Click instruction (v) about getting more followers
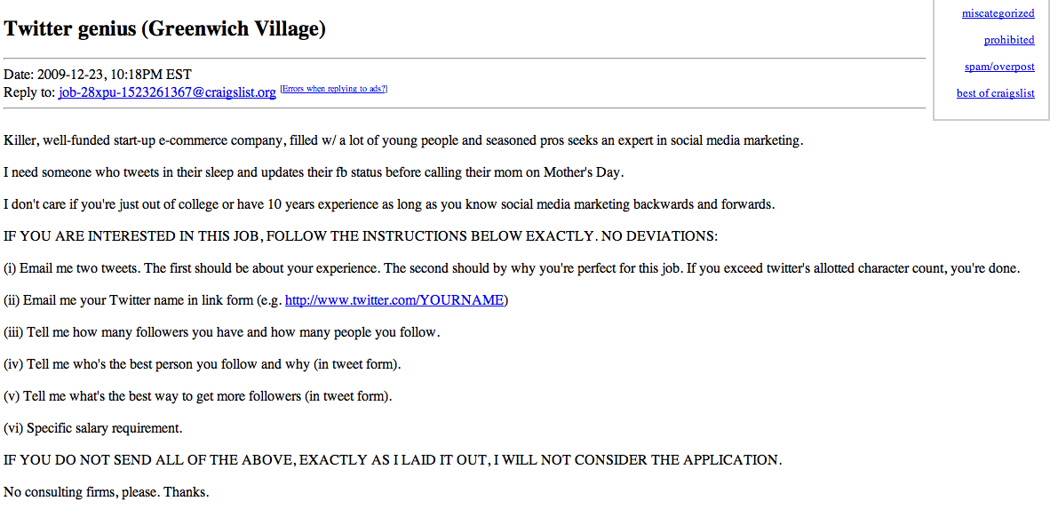Screen dimensions: 1050x517 click(x=198, y=396)
